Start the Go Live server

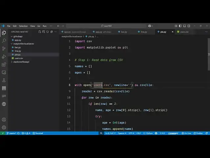[186, 133]
